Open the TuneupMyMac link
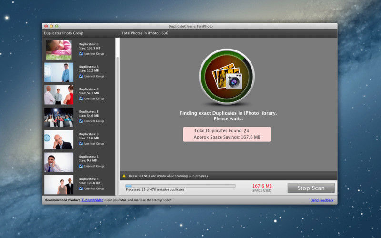 (92, 200)
